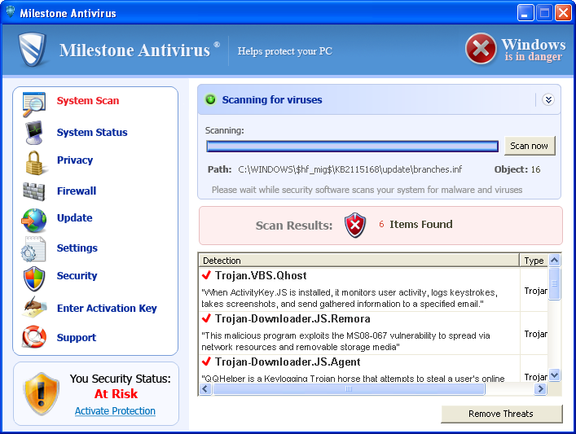This screenshot has height=434, width=576.
Task: Click the Type column header
Action: [x=534, y=261]
